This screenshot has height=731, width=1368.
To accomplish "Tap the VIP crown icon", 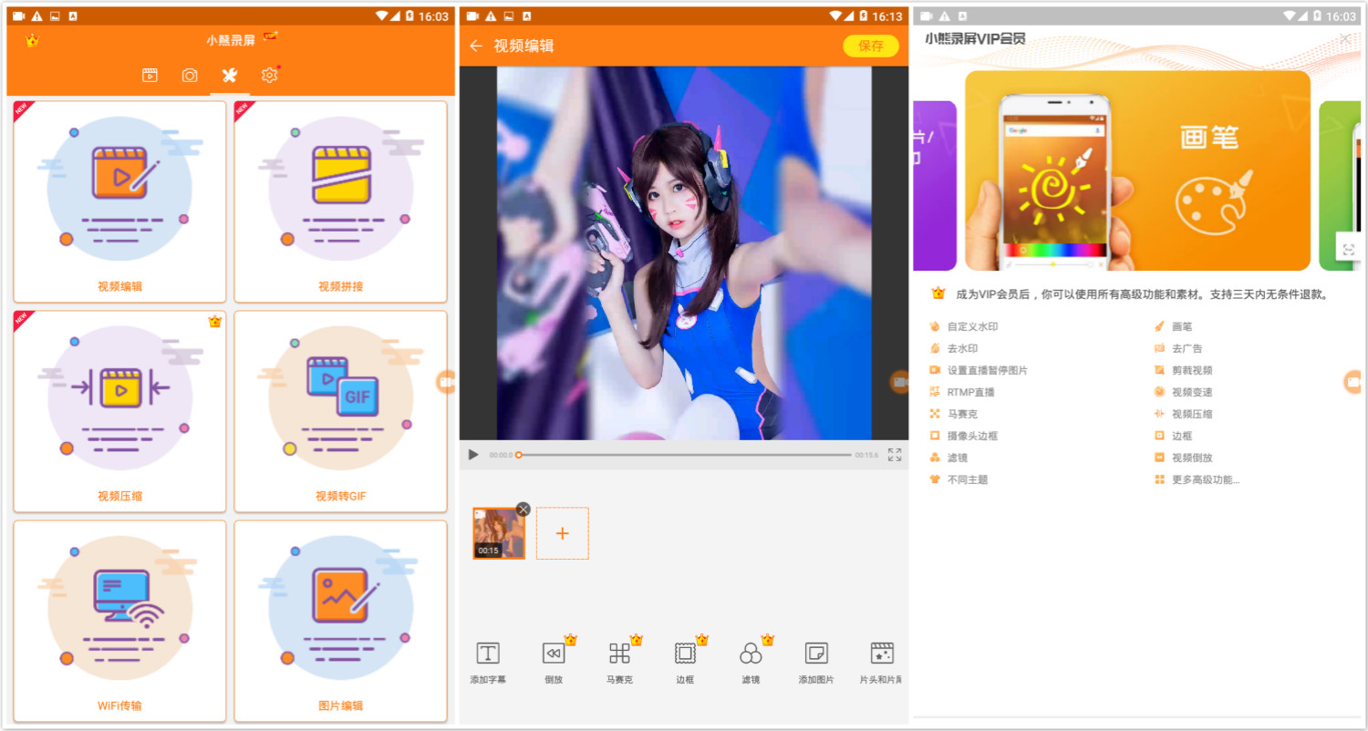I will [33, 42].
